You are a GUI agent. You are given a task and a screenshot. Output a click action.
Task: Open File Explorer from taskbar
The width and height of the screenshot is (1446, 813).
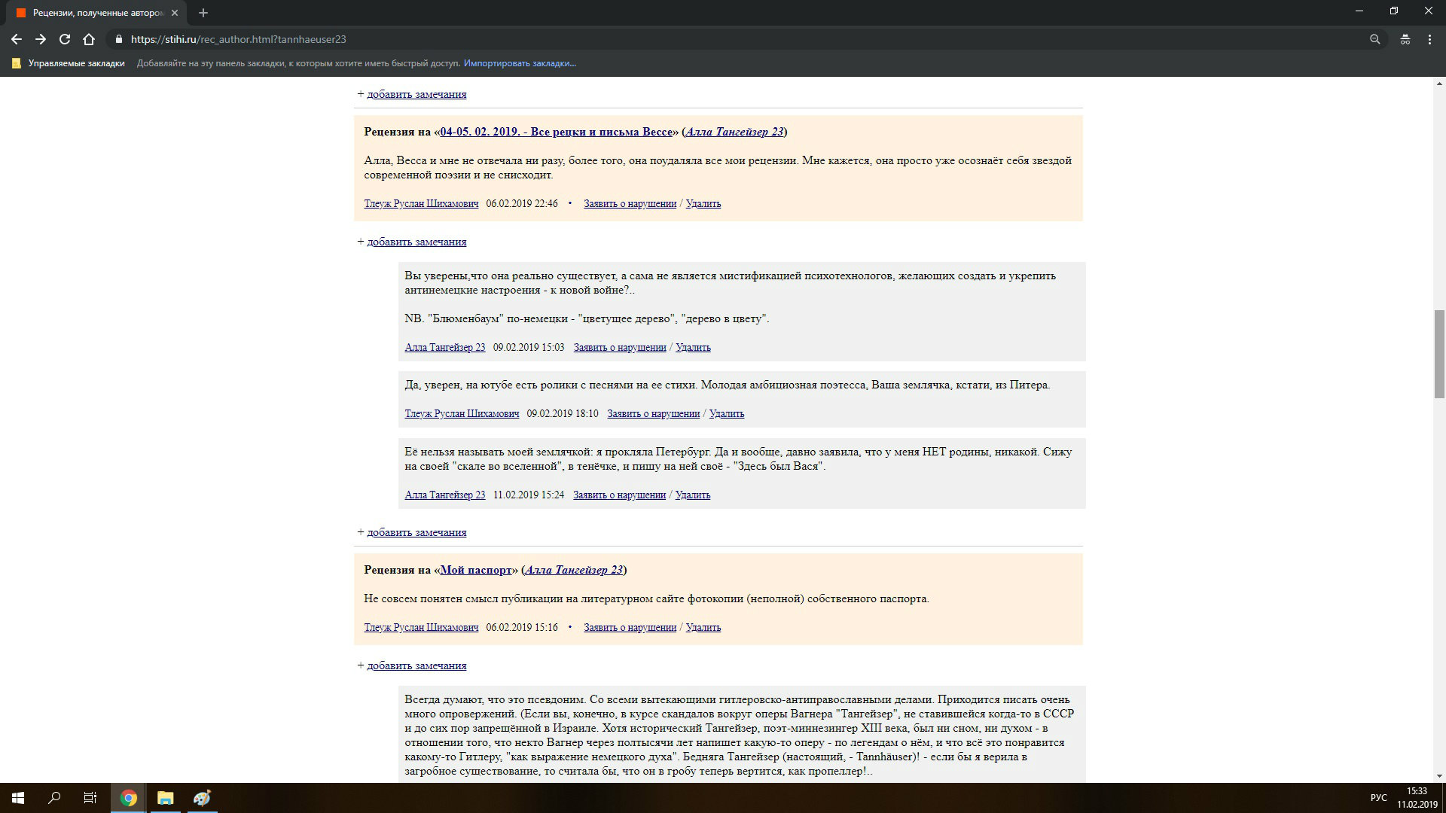pyautogui.click(x=165, y=798)
